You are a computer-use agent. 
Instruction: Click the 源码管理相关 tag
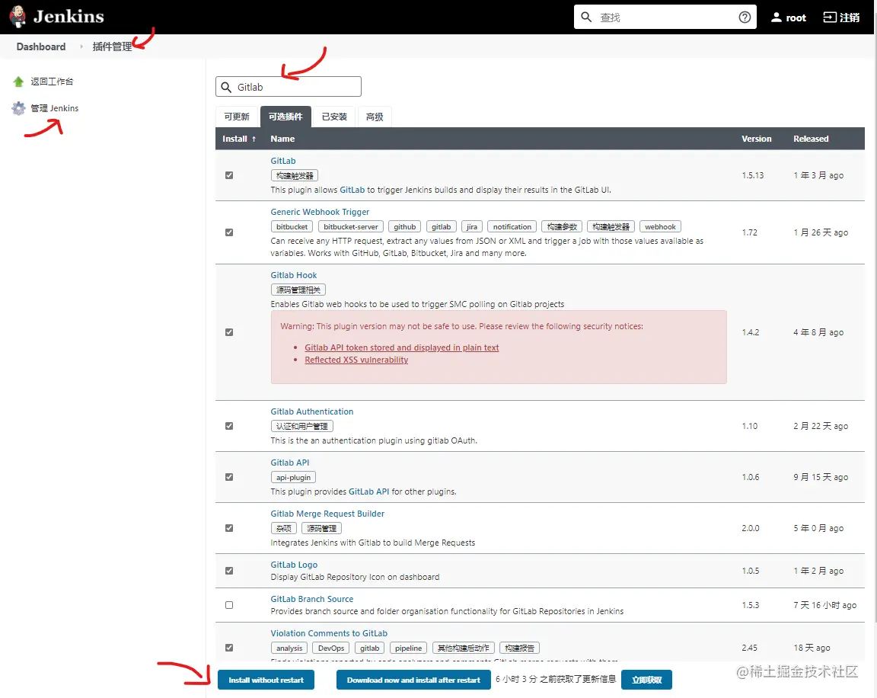click(298, 290)
